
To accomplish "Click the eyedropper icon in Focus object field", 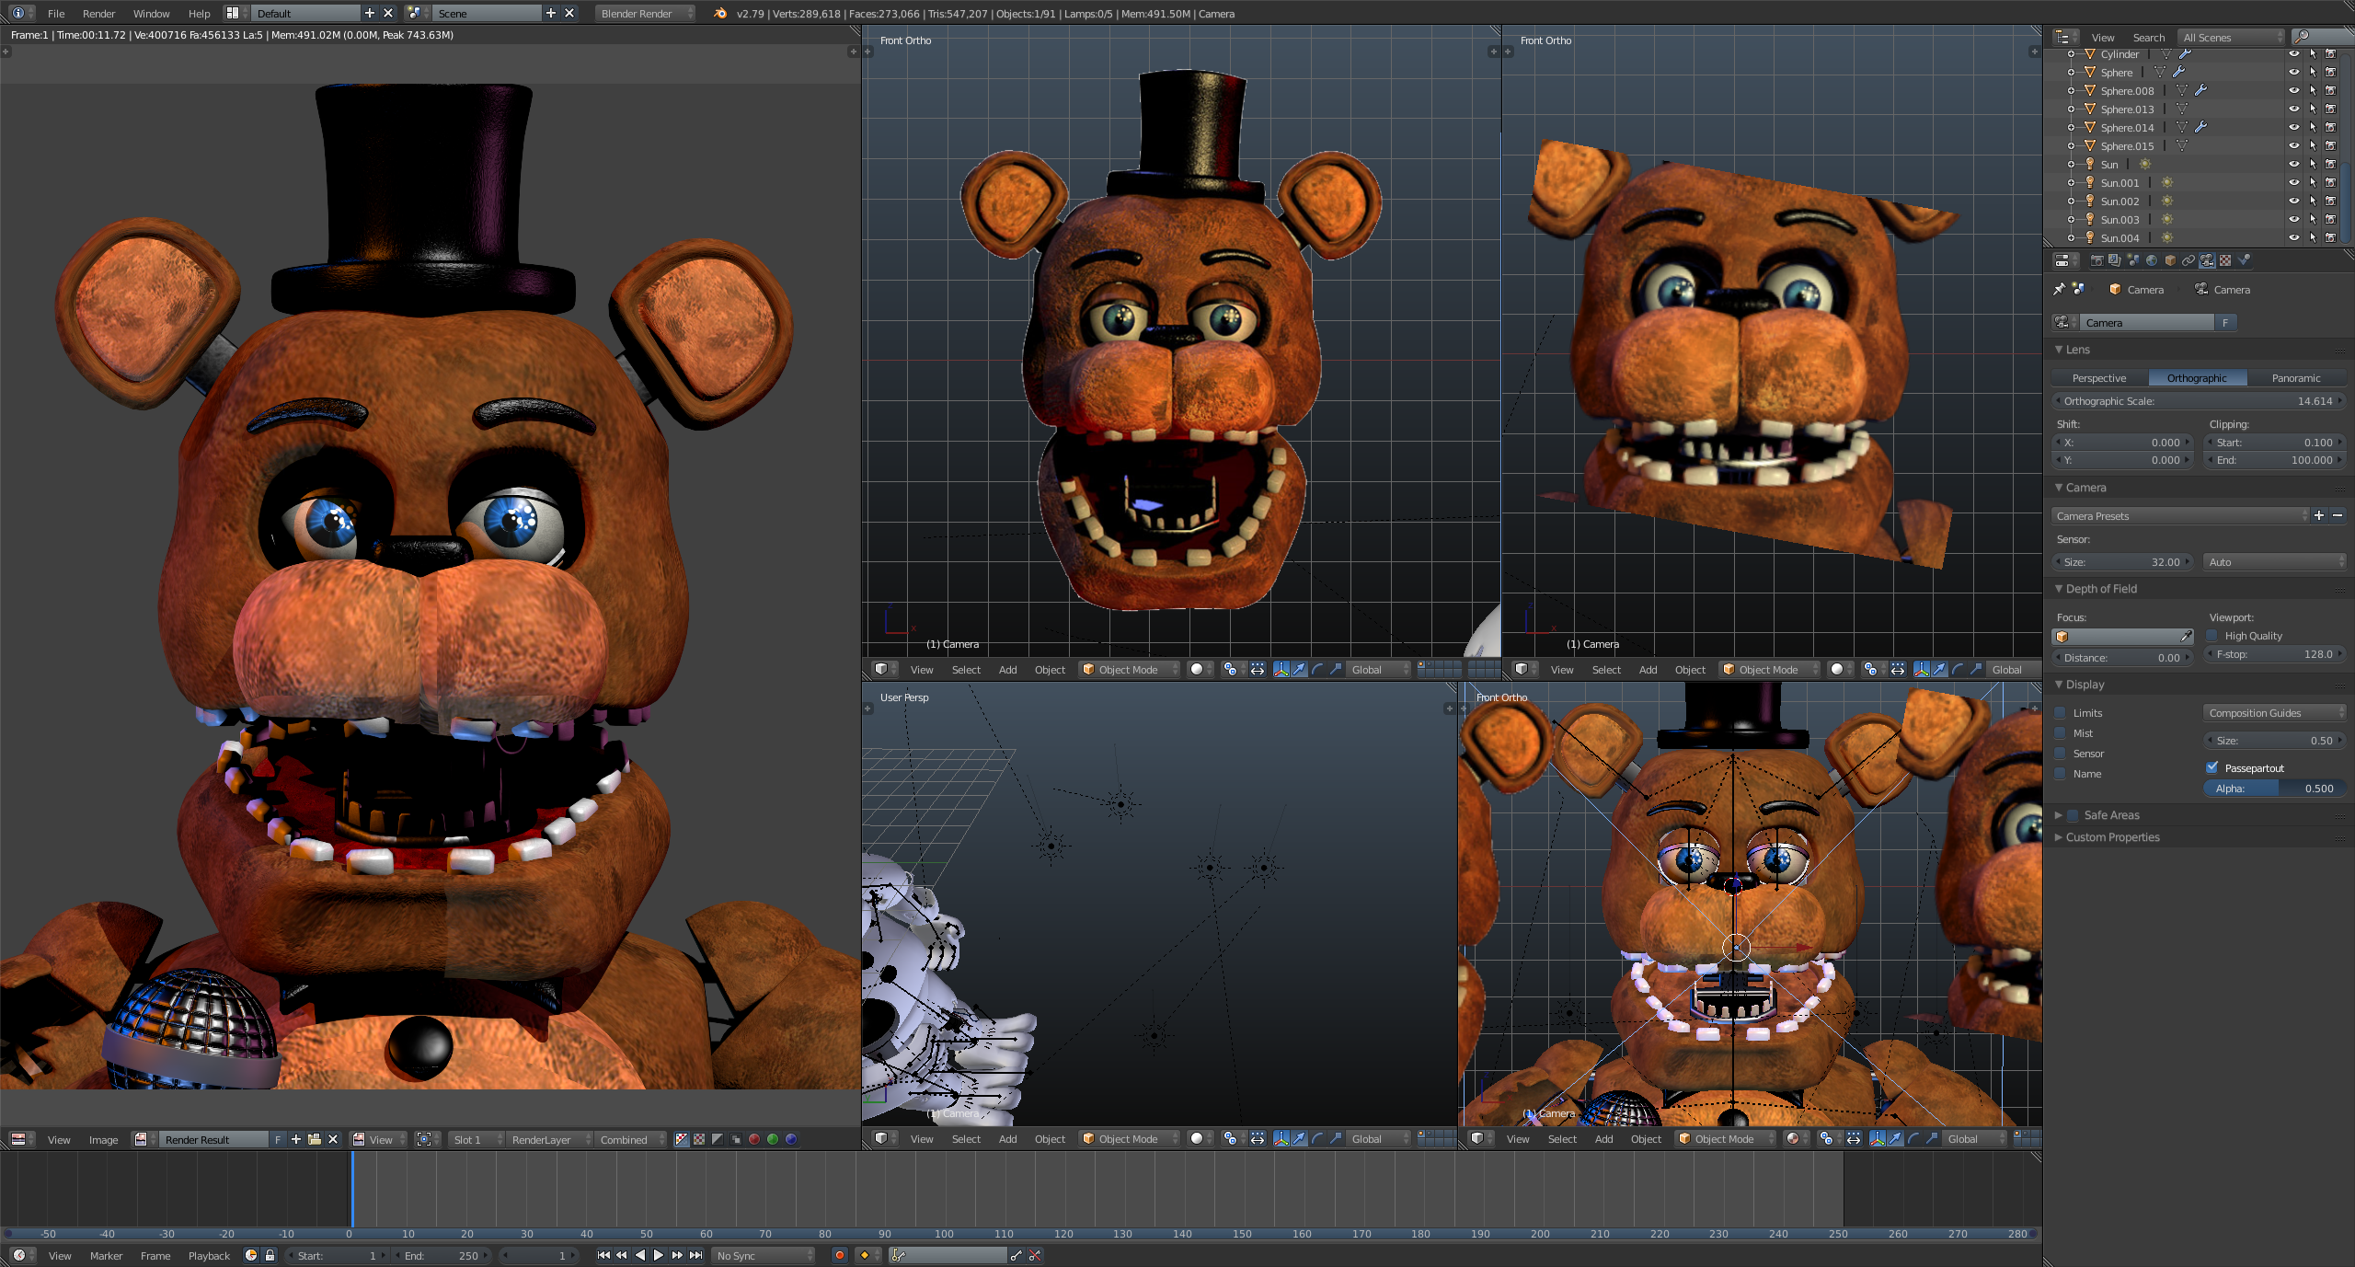I will 2186,636.
